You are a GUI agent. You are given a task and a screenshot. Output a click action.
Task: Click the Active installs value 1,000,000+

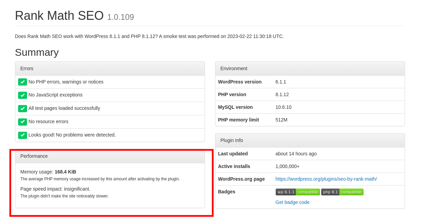point(288,166)
